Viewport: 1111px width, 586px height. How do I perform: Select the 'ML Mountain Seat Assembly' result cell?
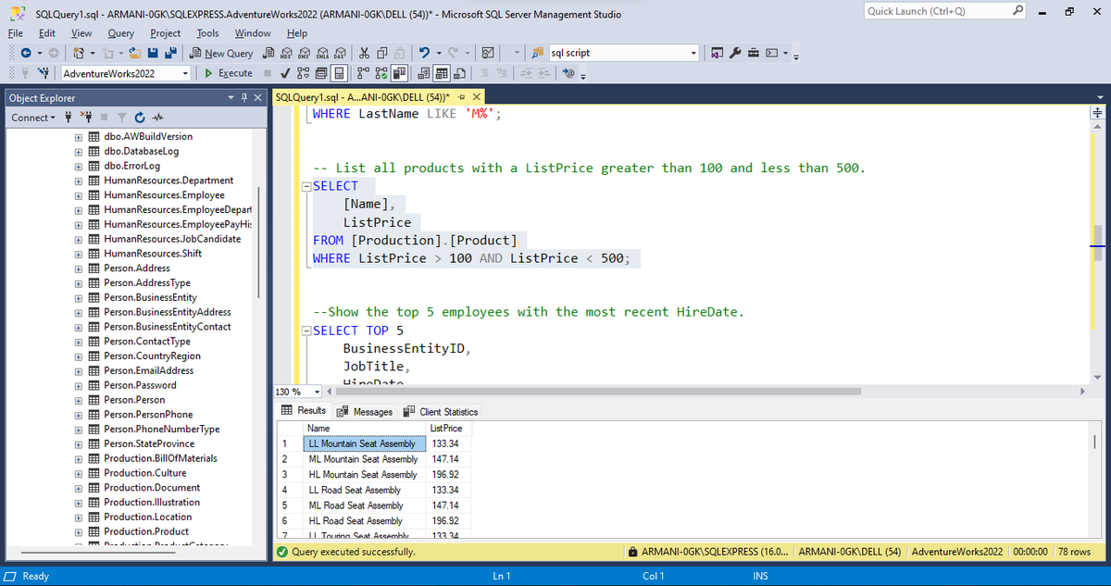pos(362,459)
